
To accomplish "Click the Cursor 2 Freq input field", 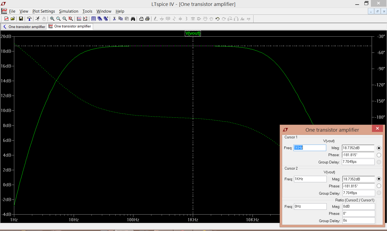I will (x=310, y=179).
